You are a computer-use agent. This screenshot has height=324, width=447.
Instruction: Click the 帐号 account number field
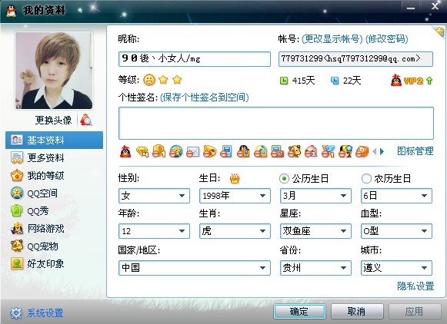pos(355,59)
